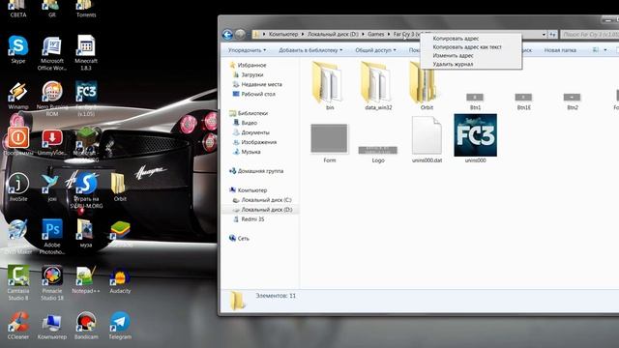The image size is (619, 348).
Task: Choose Изменить адрес from context menu
Action: pyautogui.click(x=453, y=56)
